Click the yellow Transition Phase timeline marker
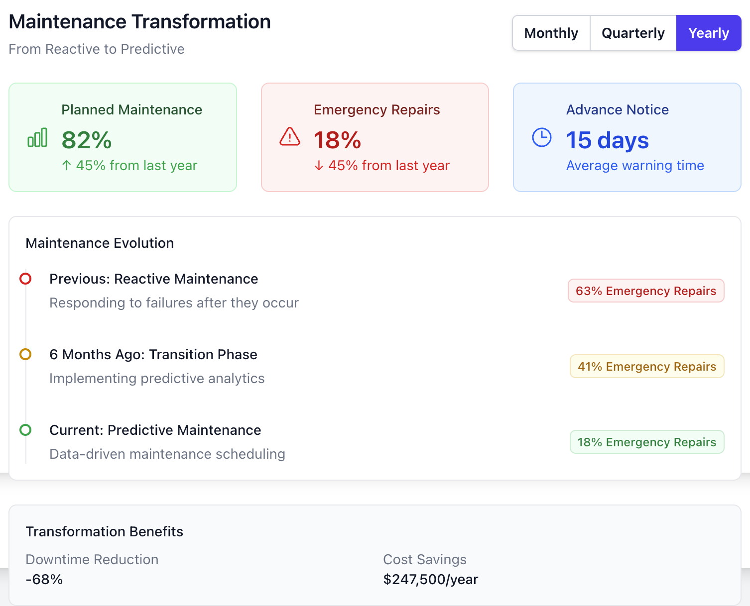750x606 pixels. coord(25,354)
